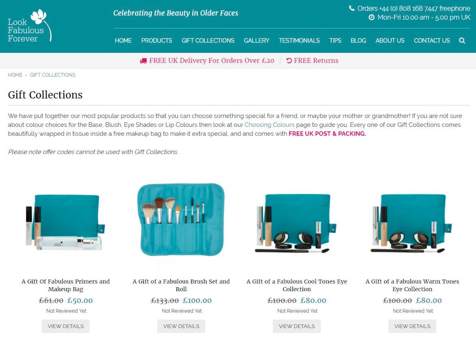Open the Brush Set and Roll product image
This screenshot has height=341, width=476.
[181, 220]
